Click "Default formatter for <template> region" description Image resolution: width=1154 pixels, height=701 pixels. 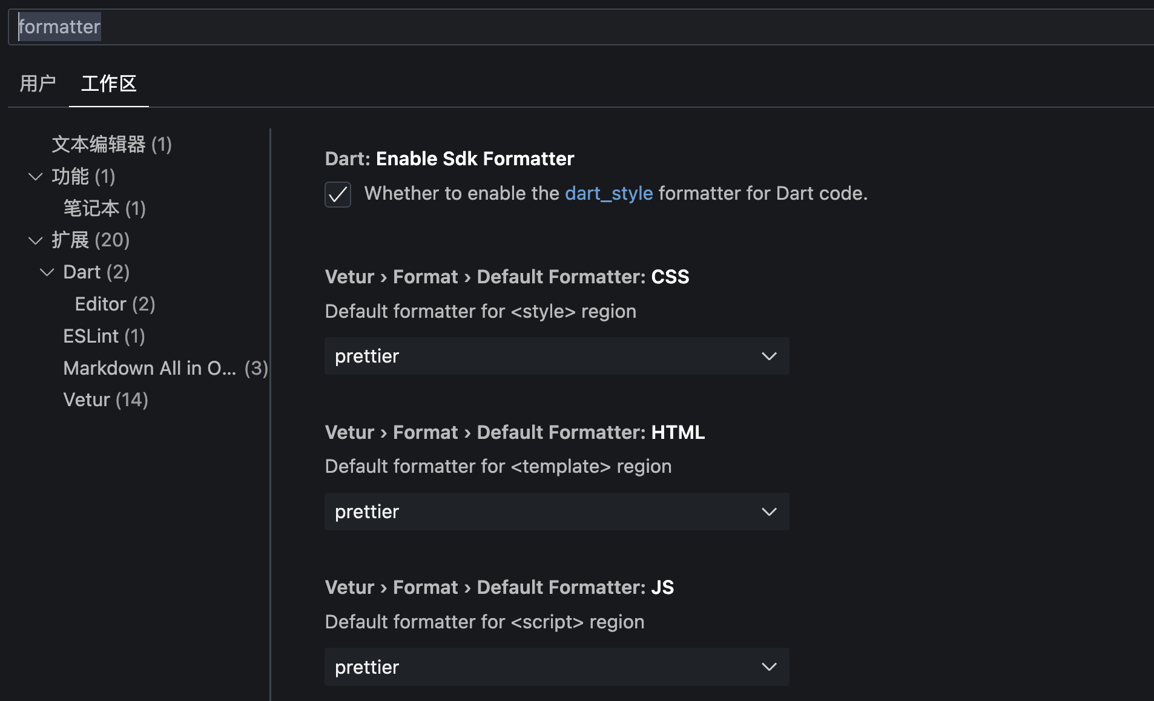coord(498,467)
